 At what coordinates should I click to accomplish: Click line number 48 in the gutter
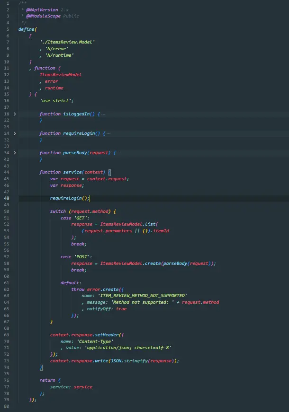[7, 198]
